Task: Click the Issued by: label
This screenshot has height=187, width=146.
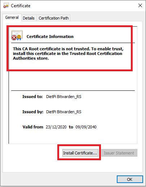Action: click(33, 112)
